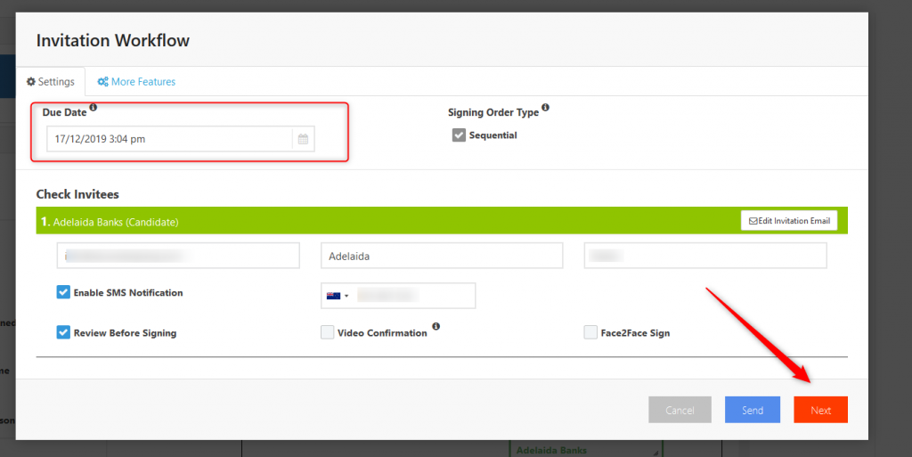Disable the Enable SMS Notification checkbox
Image resolution: width=912 pixels, height=457 pixels.
tap(63, 292)
